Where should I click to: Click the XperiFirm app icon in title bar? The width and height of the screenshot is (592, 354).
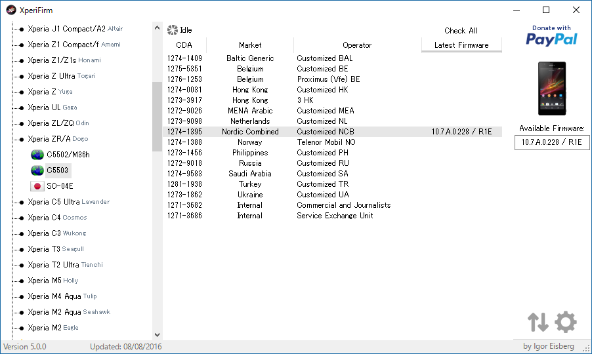11,10
